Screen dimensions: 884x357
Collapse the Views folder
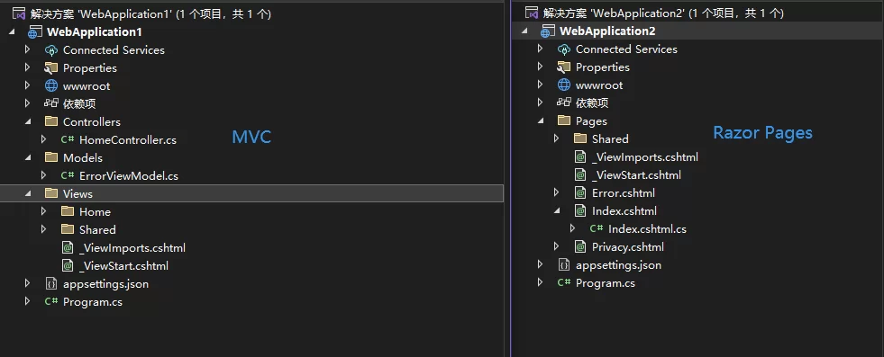pyautogui.click(x=28, y=194)
